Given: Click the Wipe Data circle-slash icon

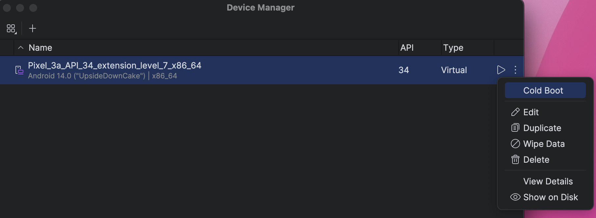Looking at the screenshot, I should coord(515,144).
